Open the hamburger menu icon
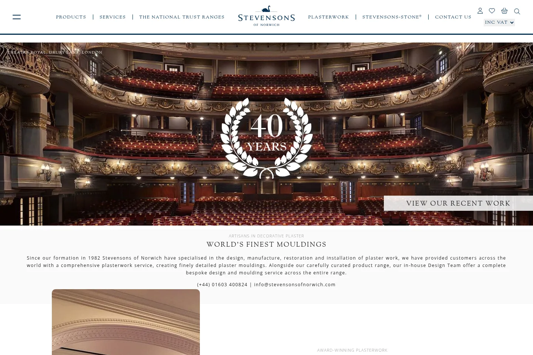The height and width of the screenshot is (355, 533). tap(17, 17)
